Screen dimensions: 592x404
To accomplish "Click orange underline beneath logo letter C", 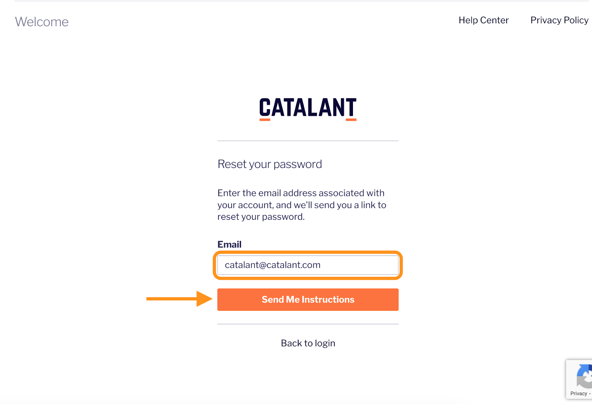I will click(265, 119).
